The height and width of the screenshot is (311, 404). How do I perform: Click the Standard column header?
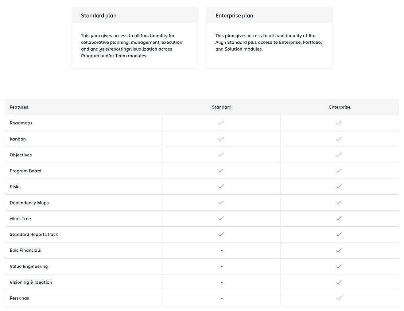221,107
